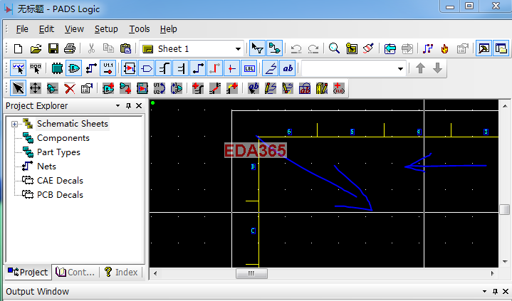This screenshot has width=512, height=301.
Task: Toggle Off-page connector filter
Action: click(147, 68)
